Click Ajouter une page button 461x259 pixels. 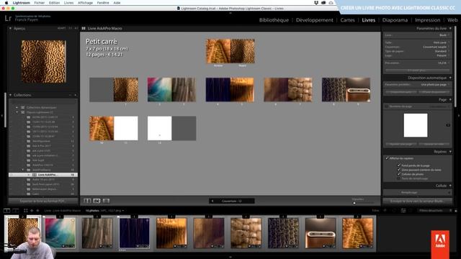[x=401, y=144]
